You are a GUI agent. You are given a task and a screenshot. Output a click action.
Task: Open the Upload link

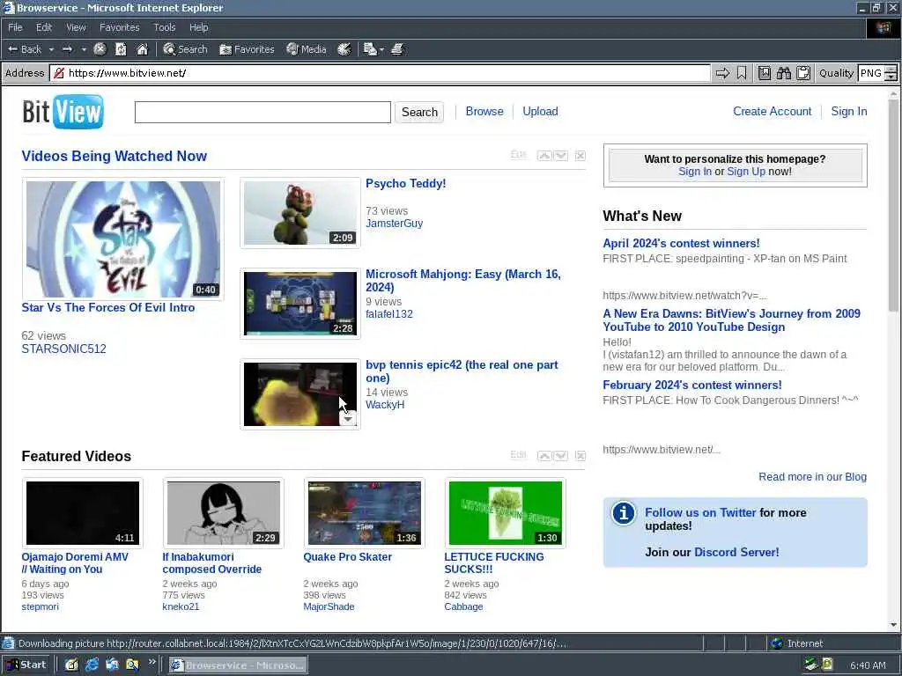coord(540,112)
